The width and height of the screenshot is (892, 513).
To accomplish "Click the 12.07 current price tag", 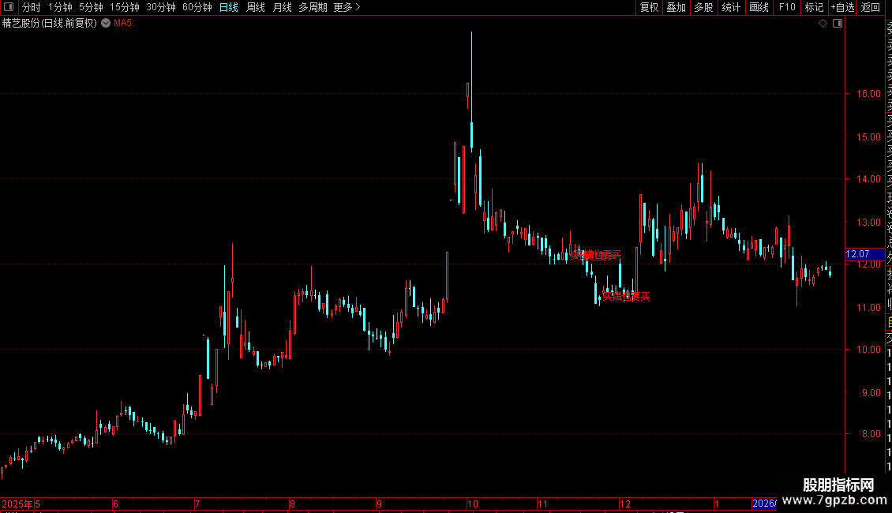I will click(864, 254).
